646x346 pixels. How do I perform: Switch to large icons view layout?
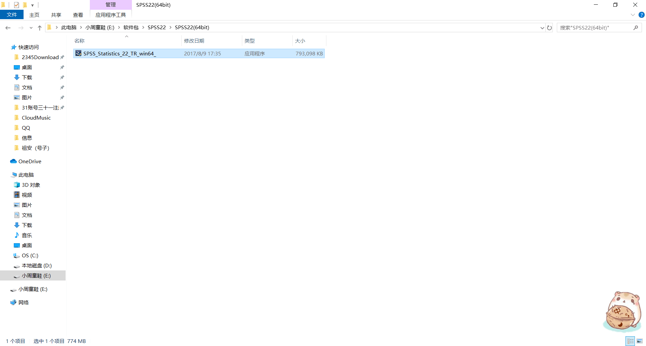[x=640, y=341]
